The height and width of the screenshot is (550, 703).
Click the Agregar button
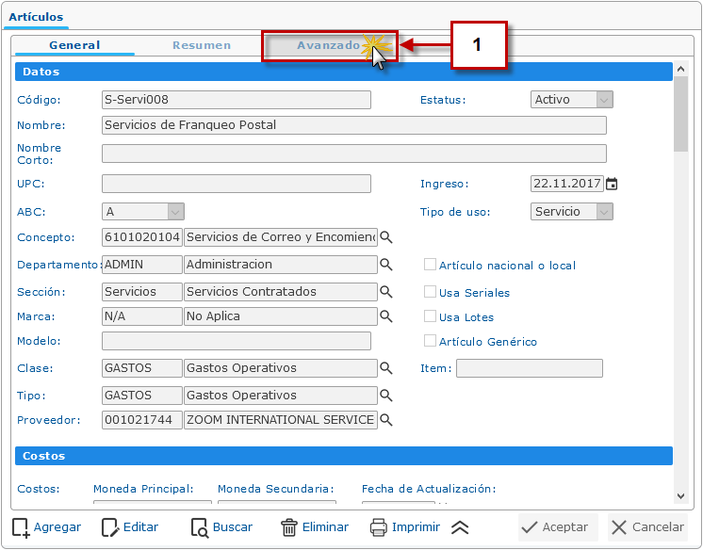point(46,527)
